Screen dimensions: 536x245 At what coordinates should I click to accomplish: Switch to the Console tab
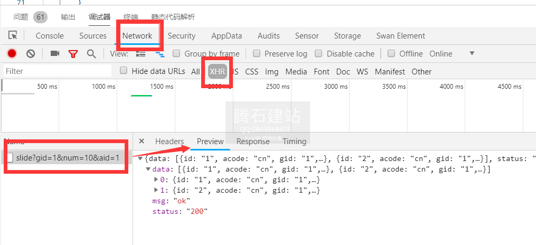tap(50, 36)
